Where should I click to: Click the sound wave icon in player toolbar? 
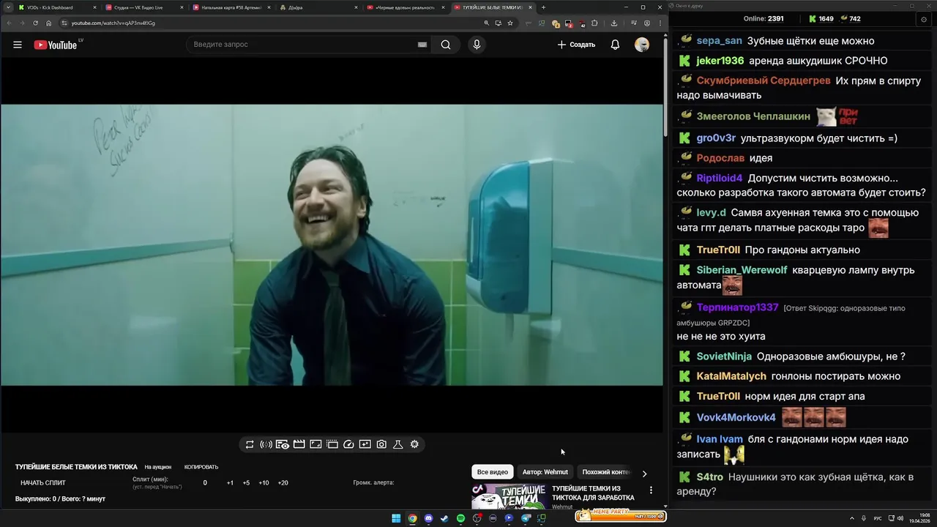tap(266, 444)
